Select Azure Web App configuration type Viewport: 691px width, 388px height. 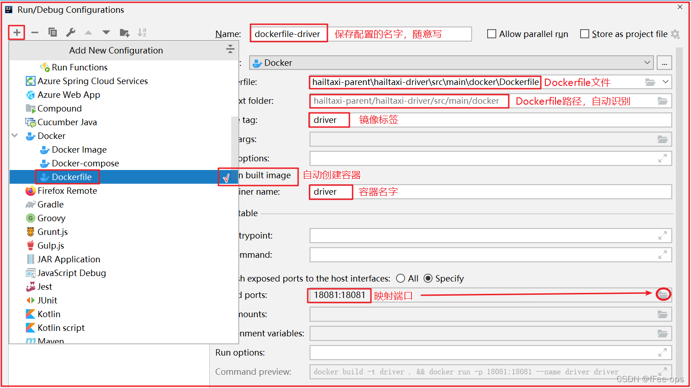coord(69,95)
